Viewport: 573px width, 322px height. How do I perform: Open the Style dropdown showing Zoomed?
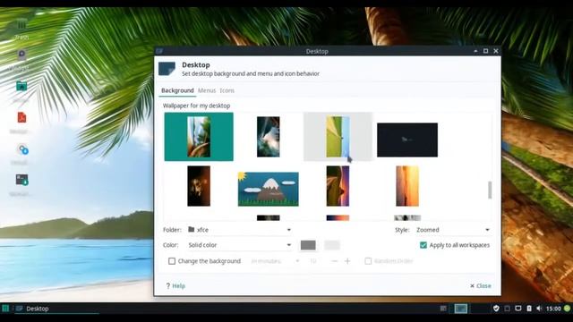(452, 230)
